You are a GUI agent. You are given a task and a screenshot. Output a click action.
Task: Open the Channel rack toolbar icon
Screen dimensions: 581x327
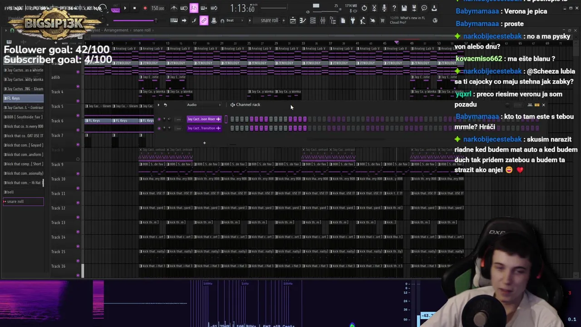tap(313, 20)
